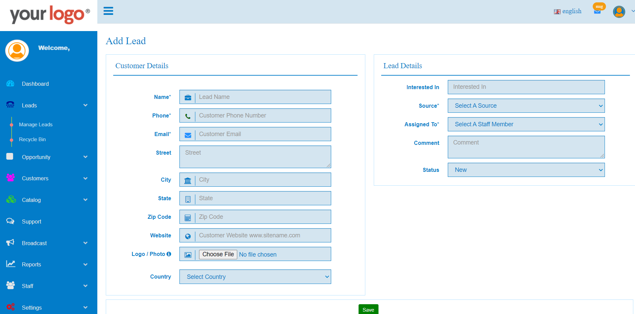Click the green Save button

[x=368, y=309]
